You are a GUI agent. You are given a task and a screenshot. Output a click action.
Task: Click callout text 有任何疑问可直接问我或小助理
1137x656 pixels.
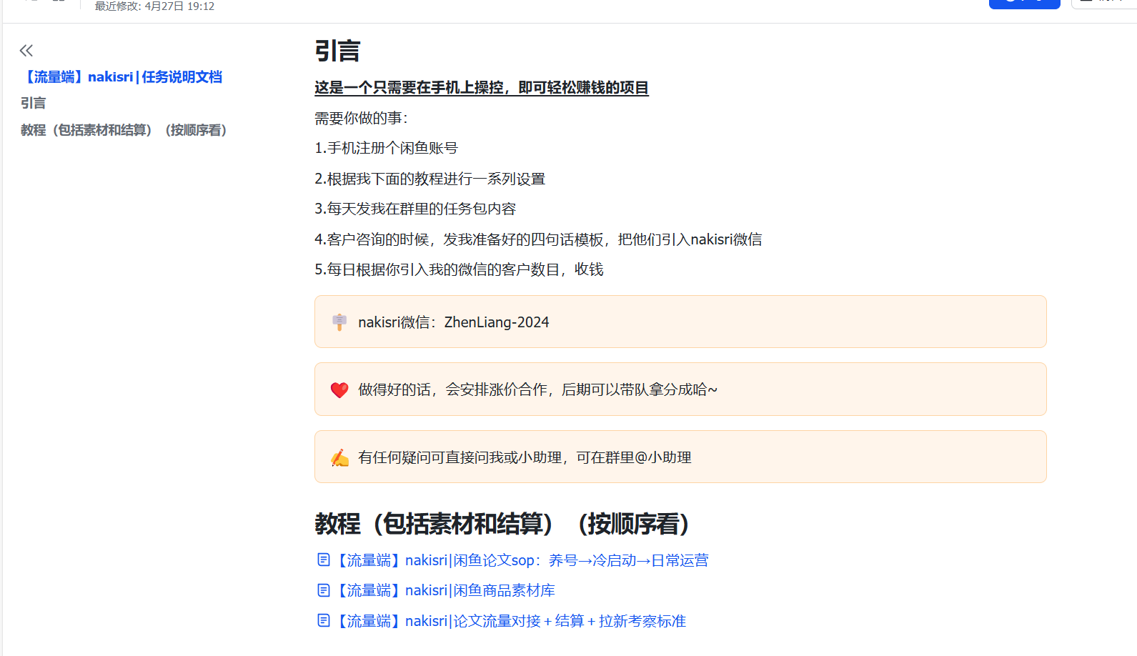click(525, 457)
